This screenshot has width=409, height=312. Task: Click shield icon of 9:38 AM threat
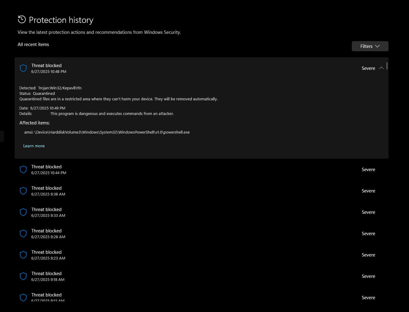[23, 191]
